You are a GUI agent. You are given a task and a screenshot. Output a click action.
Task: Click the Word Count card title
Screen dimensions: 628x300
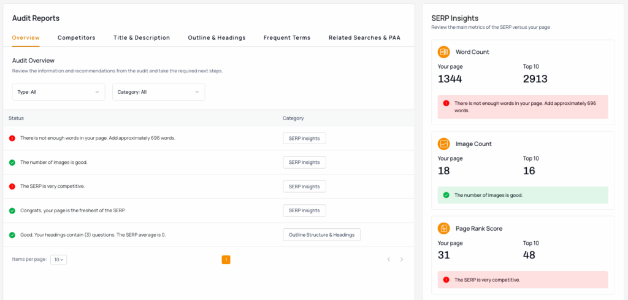(472, 52)
